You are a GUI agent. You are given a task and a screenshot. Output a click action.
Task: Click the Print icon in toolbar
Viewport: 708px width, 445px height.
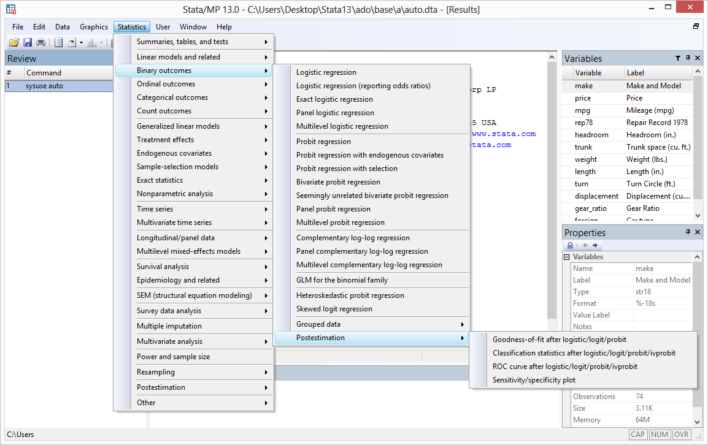[41, 42]
